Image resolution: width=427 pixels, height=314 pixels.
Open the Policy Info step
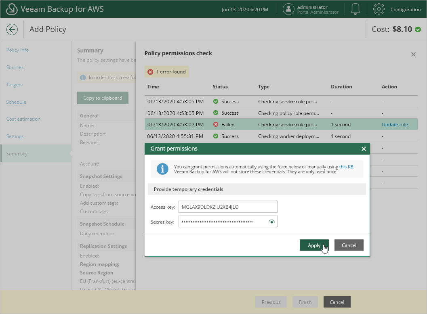tap(17, 50)
